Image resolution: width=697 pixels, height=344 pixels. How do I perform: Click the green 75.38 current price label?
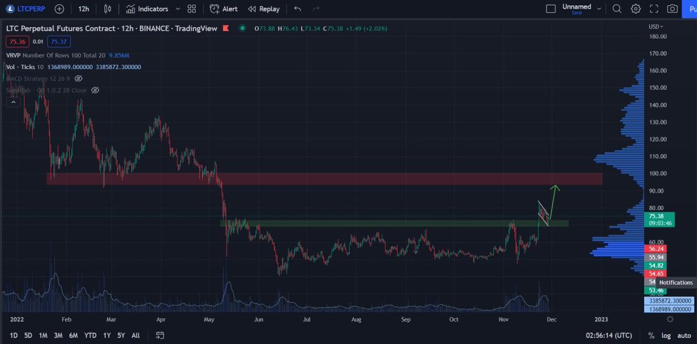[659, 219]
